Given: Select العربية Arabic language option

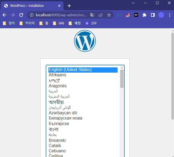Looking at the screenshot, I should tap(83, 91).
